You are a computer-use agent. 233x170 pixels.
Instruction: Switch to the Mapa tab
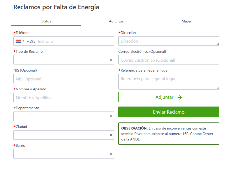186,21
